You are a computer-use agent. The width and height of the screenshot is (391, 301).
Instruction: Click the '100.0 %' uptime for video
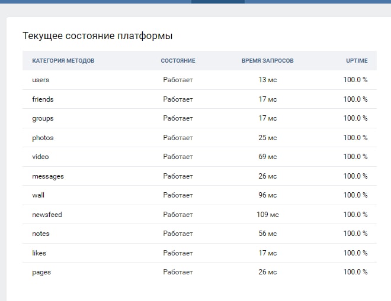pos(355,157)
